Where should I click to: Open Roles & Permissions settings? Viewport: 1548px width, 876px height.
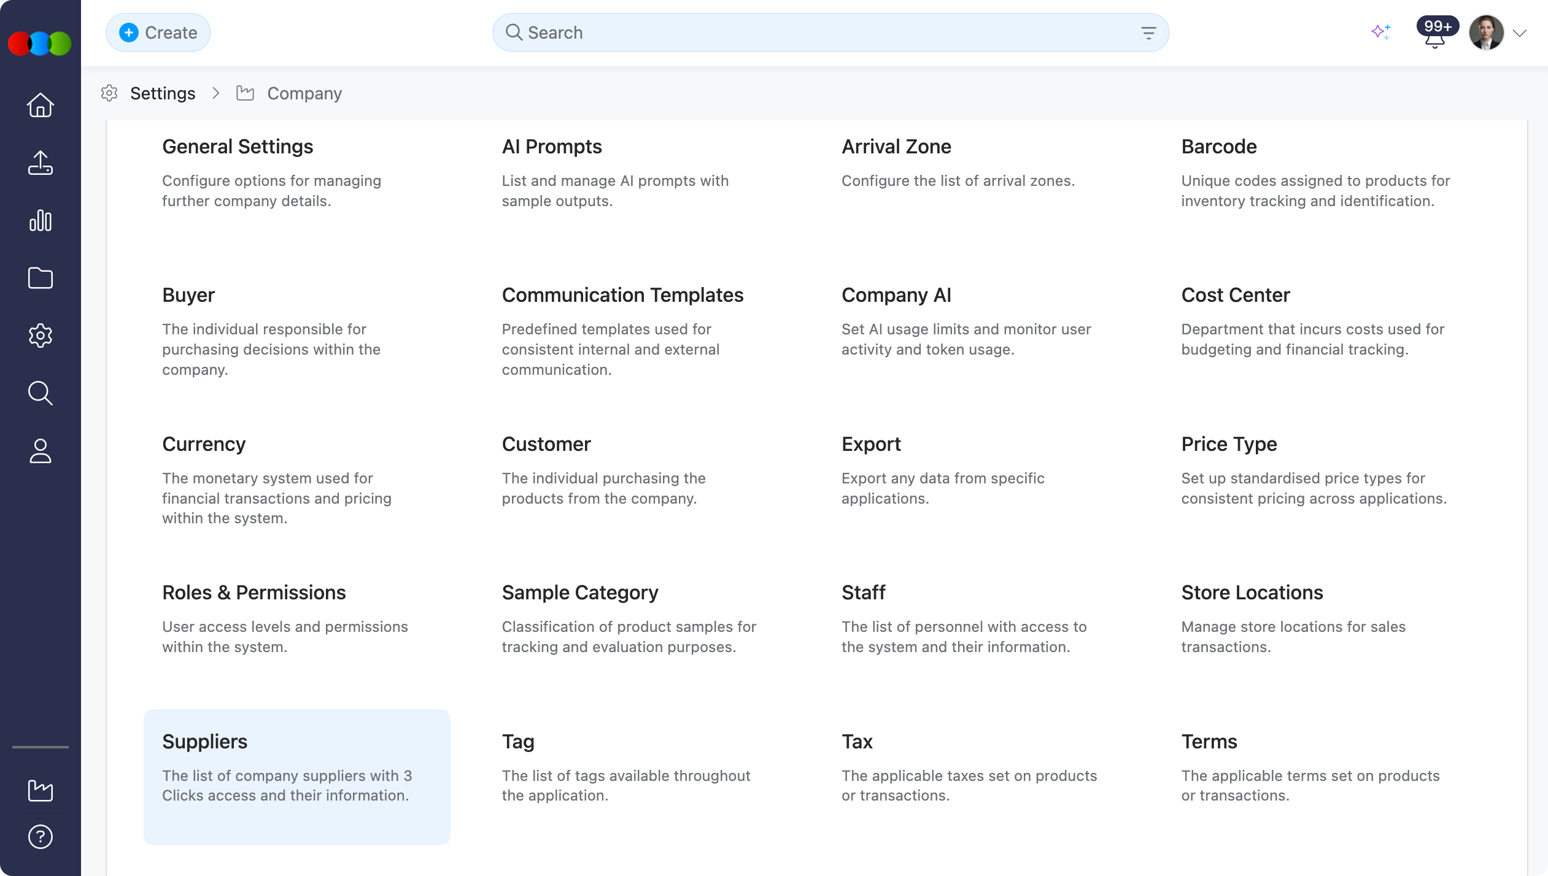click(x=253, y=593)
